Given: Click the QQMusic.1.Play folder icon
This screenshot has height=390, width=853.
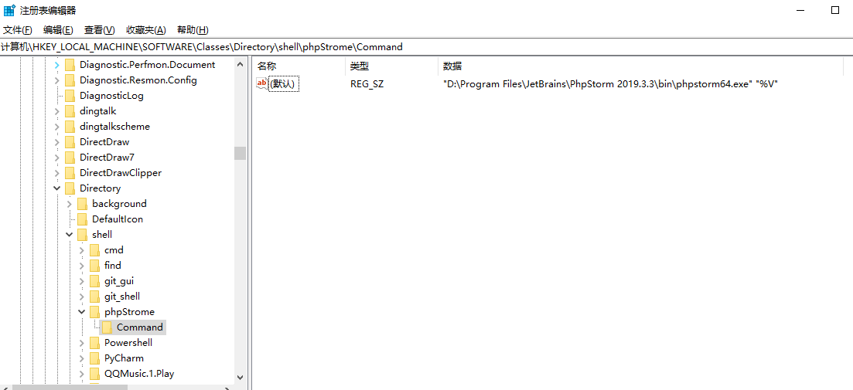Looking at the screenshot, I should tap(94, 374).
